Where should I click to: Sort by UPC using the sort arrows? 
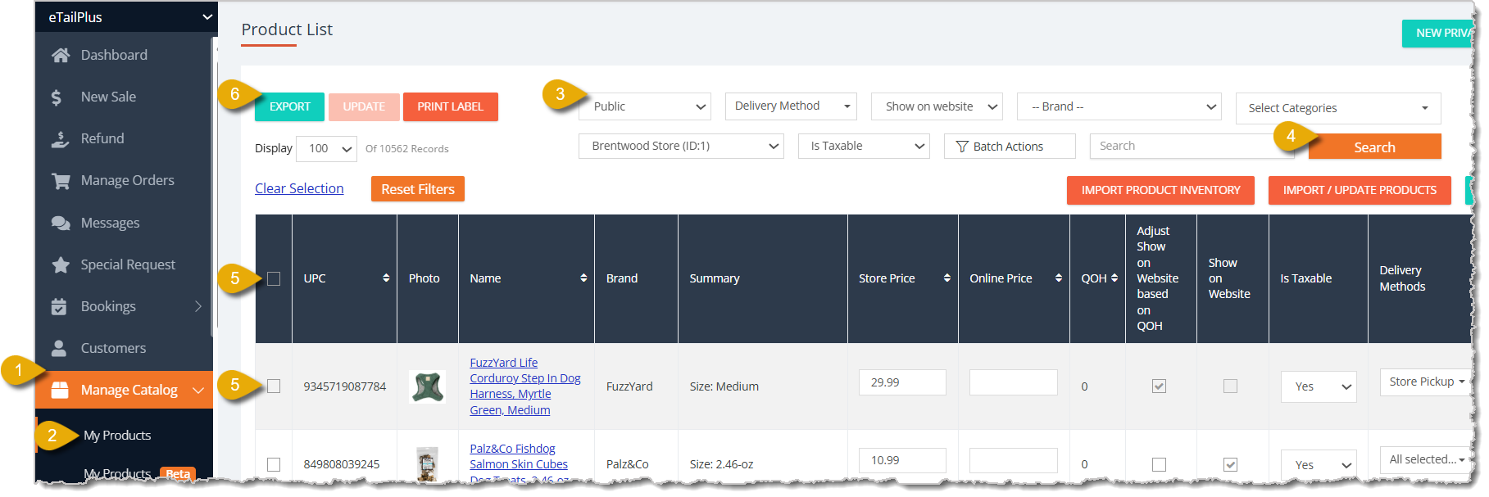(x=386, y=278)
